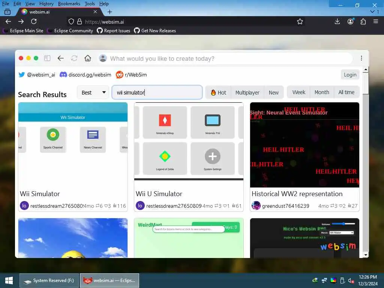This screenshot has height=288, width=384.
Task: Open the Wii Simulator title link
Action: tap(40, 194)
